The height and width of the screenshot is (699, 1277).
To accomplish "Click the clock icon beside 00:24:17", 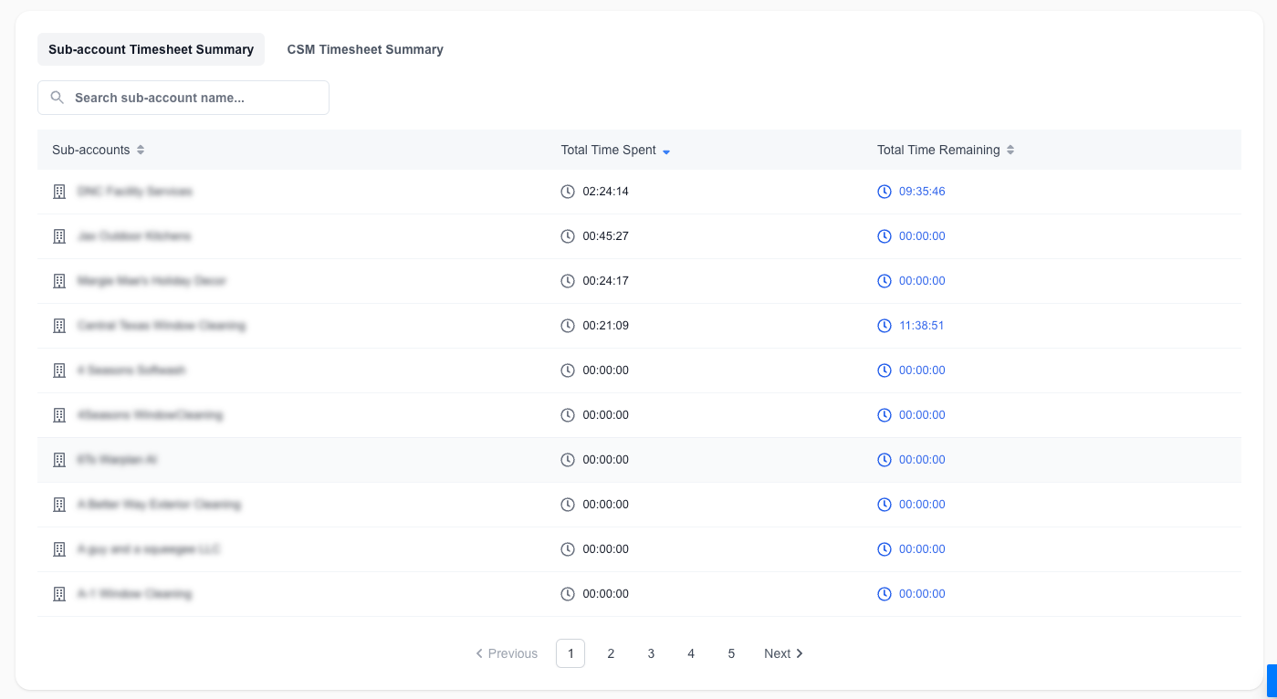I will (568, 281).
